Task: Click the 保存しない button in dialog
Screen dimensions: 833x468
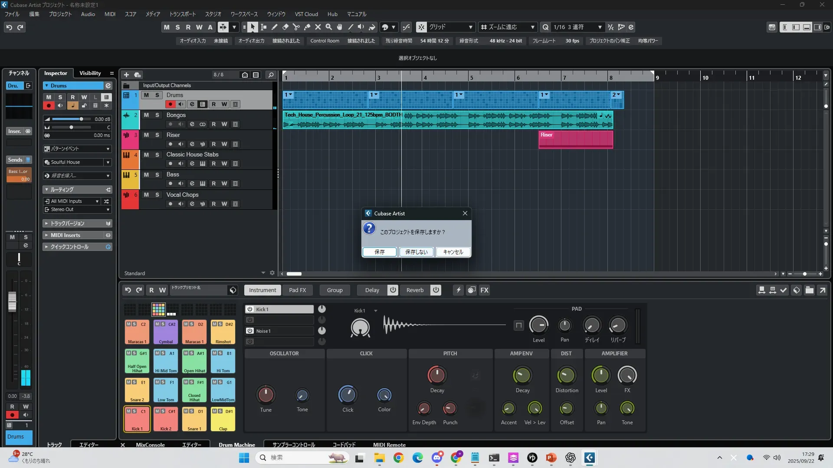Action: pos(416,252)
